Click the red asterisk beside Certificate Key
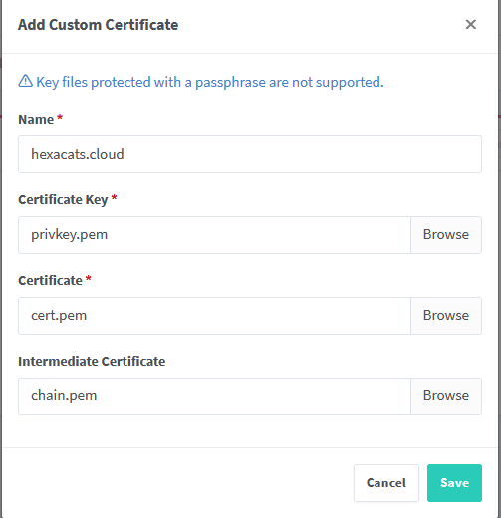The image size is (501, 518). tap(114, 198)
